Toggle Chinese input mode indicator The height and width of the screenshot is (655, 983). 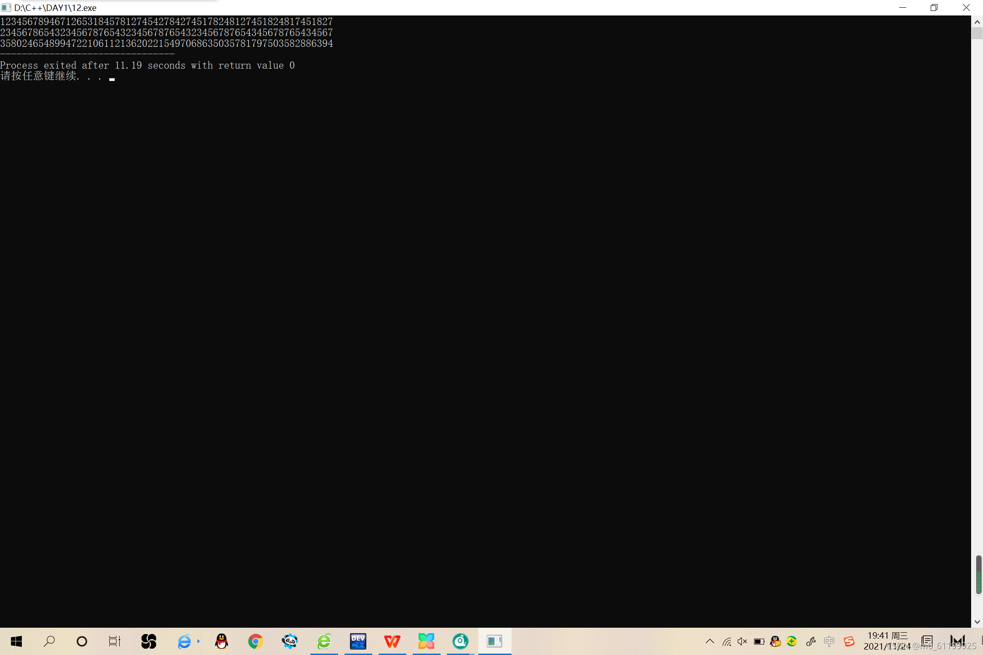pos(829,641)
